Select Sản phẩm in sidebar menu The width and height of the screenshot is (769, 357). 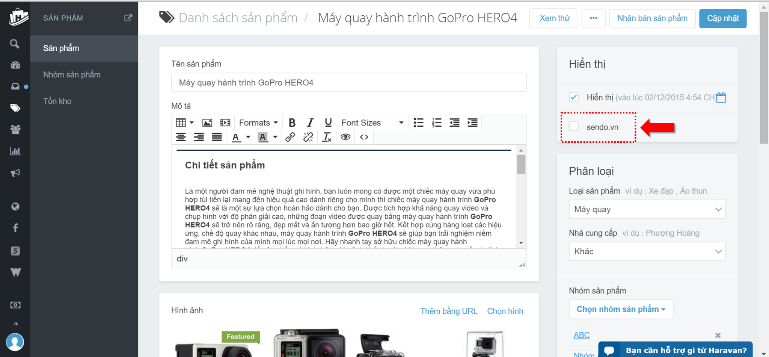coord(84,48)
